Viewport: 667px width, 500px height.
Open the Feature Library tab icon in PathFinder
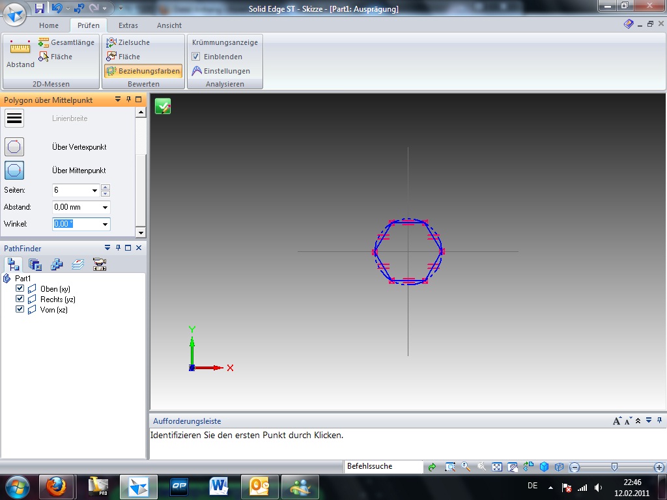(x=35, y=264)
